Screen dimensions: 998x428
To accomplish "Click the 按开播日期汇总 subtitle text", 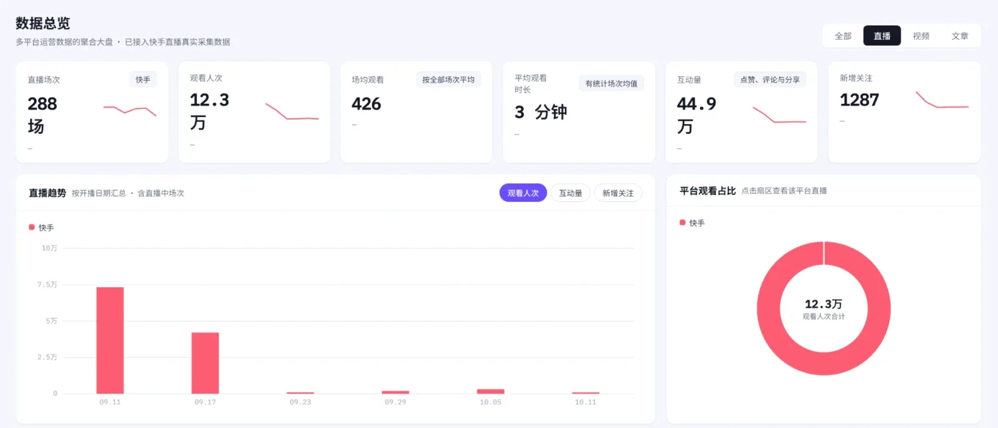I will pos(99,193).
